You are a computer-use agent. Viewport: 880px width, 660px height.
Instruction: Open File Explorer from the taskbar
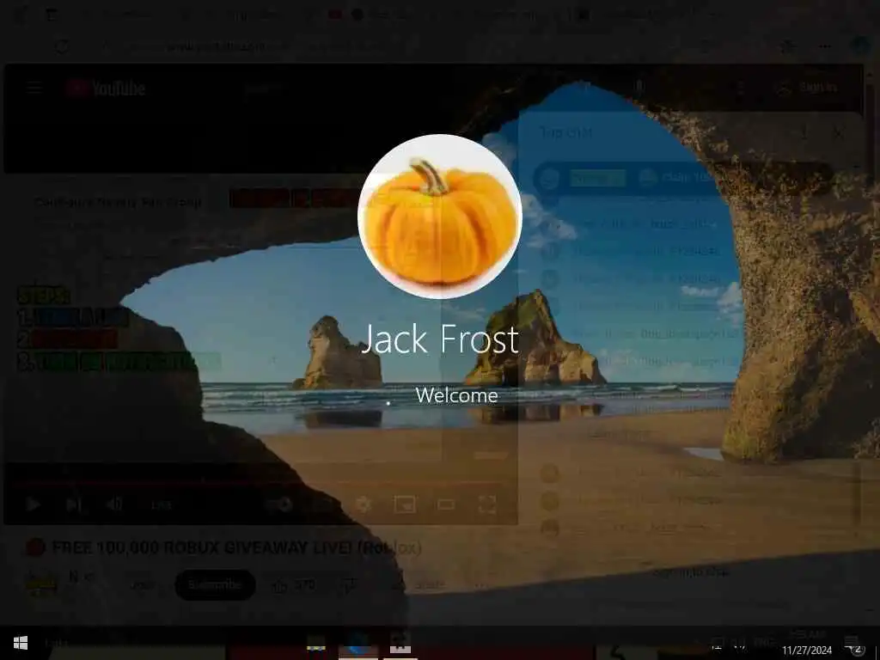316,644
